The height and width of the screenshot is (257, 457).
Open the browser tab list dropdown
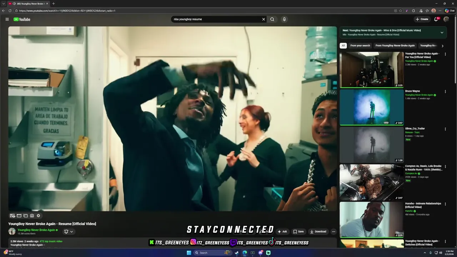click(x=4, y=4)
